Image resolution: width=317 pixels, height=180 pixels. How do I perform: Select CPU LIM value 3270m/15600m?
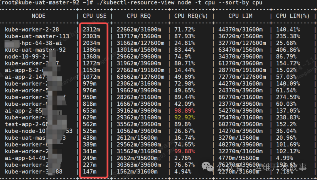[239, 138]
